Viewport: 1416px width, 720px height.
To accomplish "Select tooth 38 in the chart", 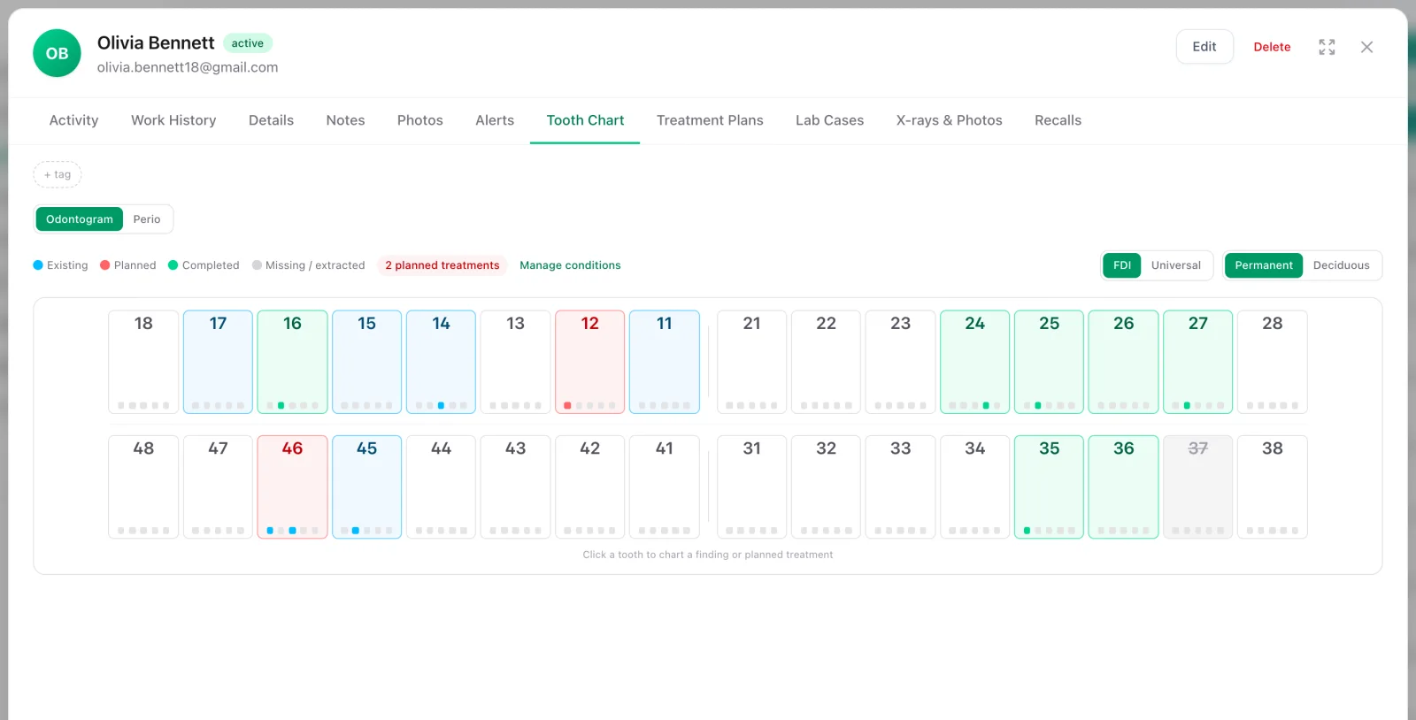I will 1272,486.
